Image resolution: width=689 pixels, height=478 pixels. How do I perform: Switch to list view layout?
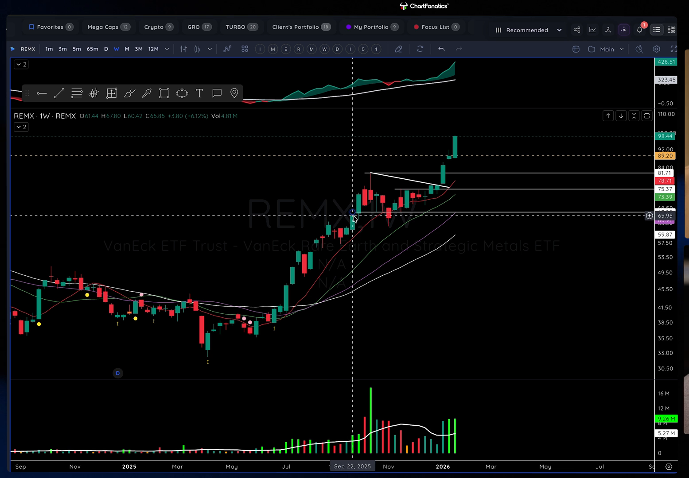[657, 30]
